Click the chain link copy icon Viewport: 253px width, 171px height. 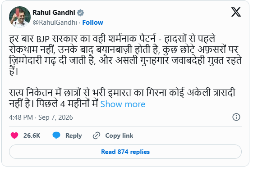coord(97,135)
